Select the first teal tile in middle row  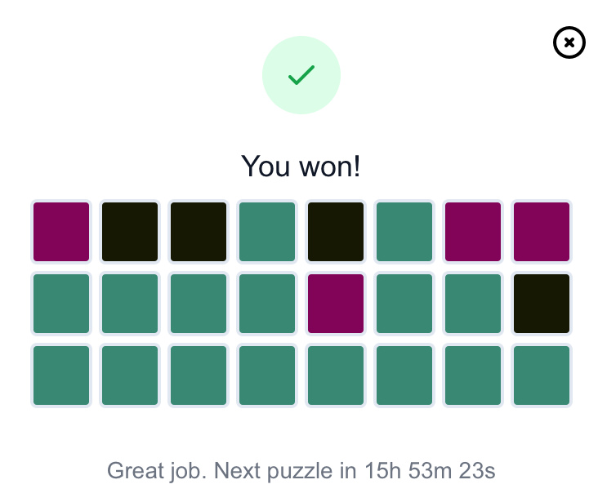pos(61,304)
